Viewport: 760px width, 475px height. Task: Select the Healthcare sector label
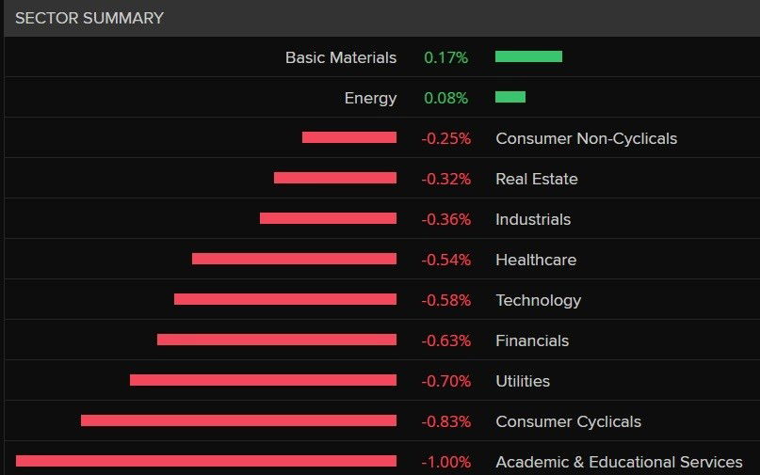point(535,260)
